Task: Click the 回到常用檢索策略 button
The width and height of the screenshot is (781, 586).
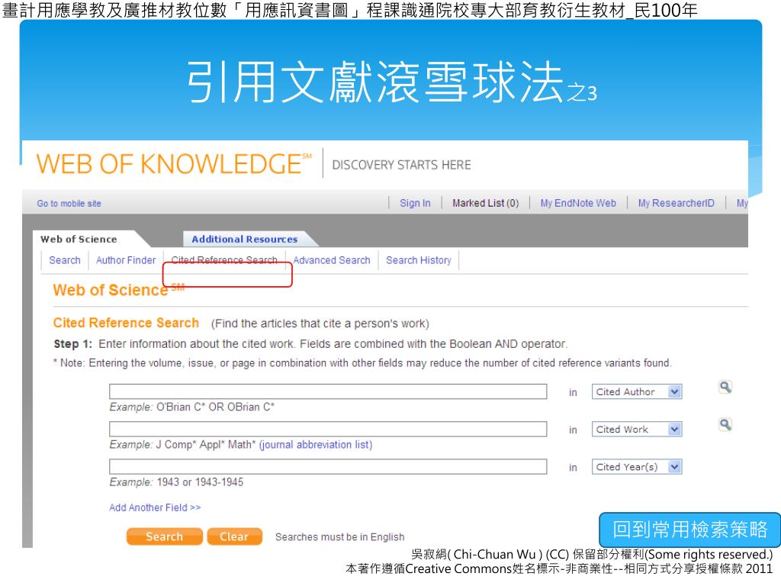Action: [x=689, y=530]
